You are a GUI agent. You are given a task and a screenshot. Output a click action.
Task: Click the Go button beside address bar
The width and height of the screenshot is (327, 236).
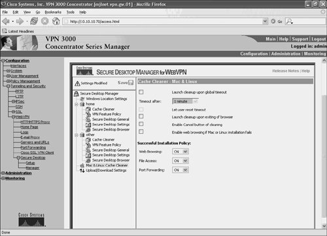click(277, 22)
